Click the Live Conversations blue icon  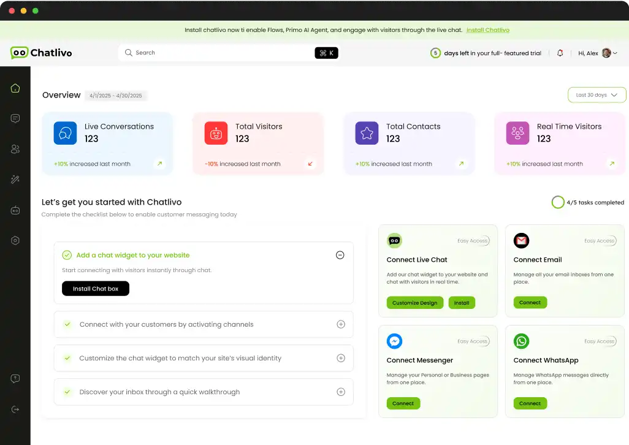65,133
